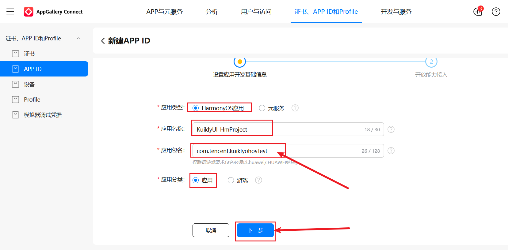Collapse the 证书、APP ID和Profile sidebar section
The width and height of the screenshot is (508, 250).
point(78,38)
